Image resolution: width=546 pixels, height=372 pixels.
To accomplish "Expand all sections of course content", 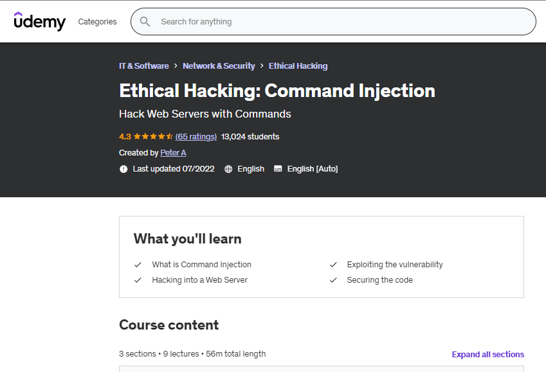I will pos(487,355).
